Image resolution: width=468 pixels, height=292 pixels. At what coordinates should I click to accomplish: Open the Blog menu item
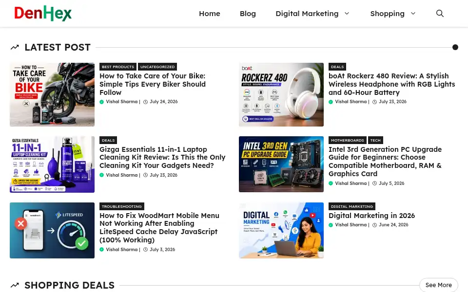tap(248, 14)
